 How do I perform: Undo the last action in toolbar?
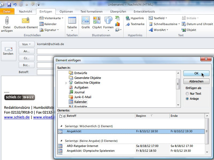(15, 5)
